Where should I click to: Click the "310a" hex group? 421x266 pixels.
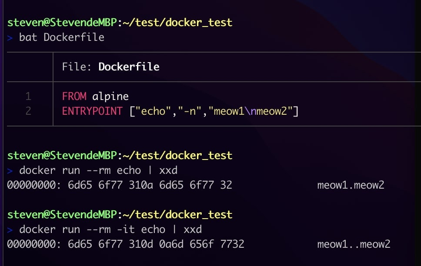(x=141, y=185)
